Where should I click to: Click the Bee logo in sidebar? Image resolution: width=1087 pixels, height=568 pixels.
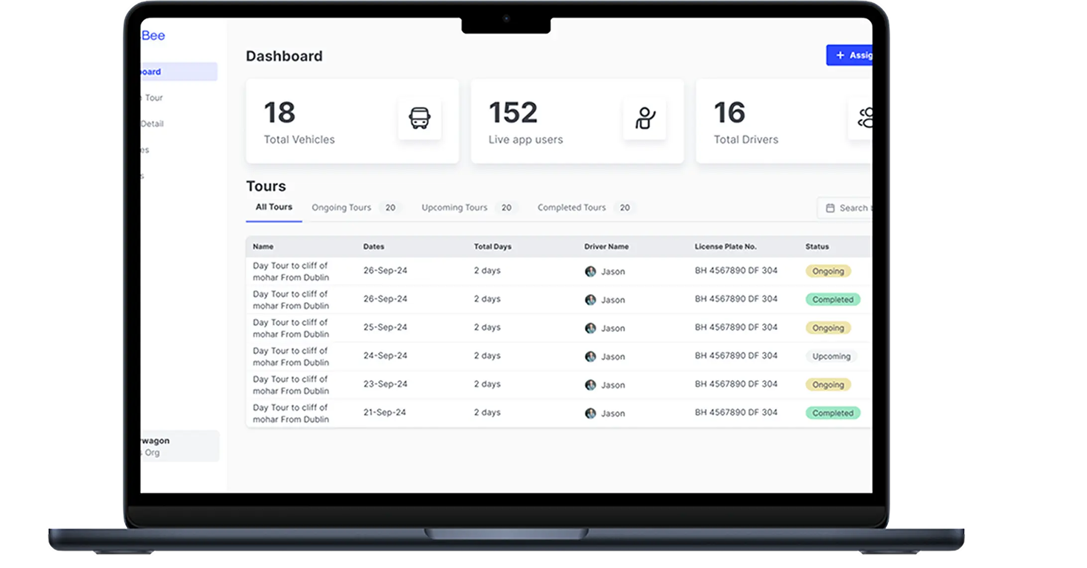pos(153,35)
